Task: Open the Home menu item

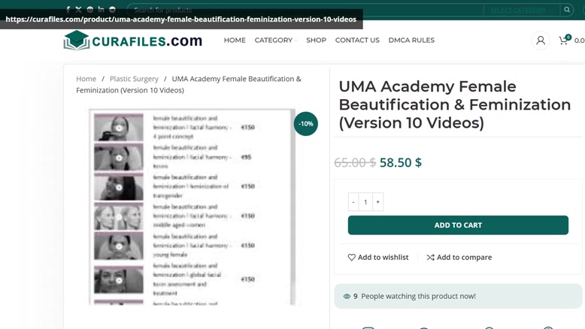Action: [235, 41]
